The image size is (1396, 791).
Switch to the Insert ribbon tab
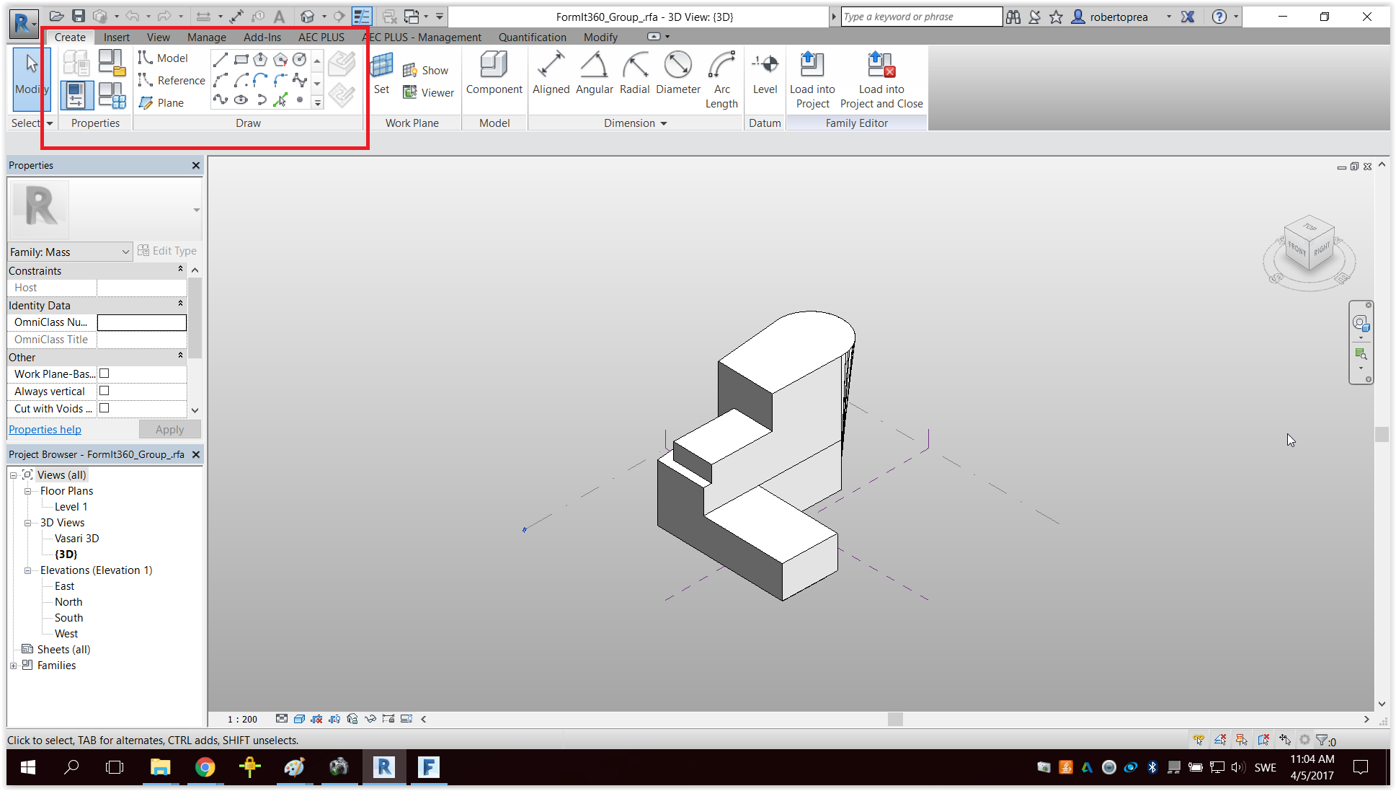[117, 37]
